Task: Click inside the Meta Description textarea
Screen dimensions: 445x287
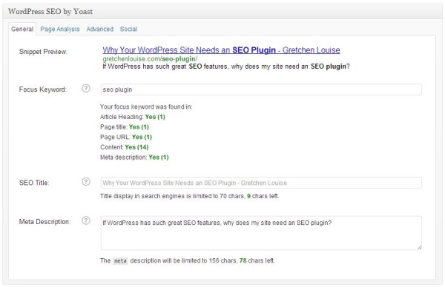Action: pos(261,233)
